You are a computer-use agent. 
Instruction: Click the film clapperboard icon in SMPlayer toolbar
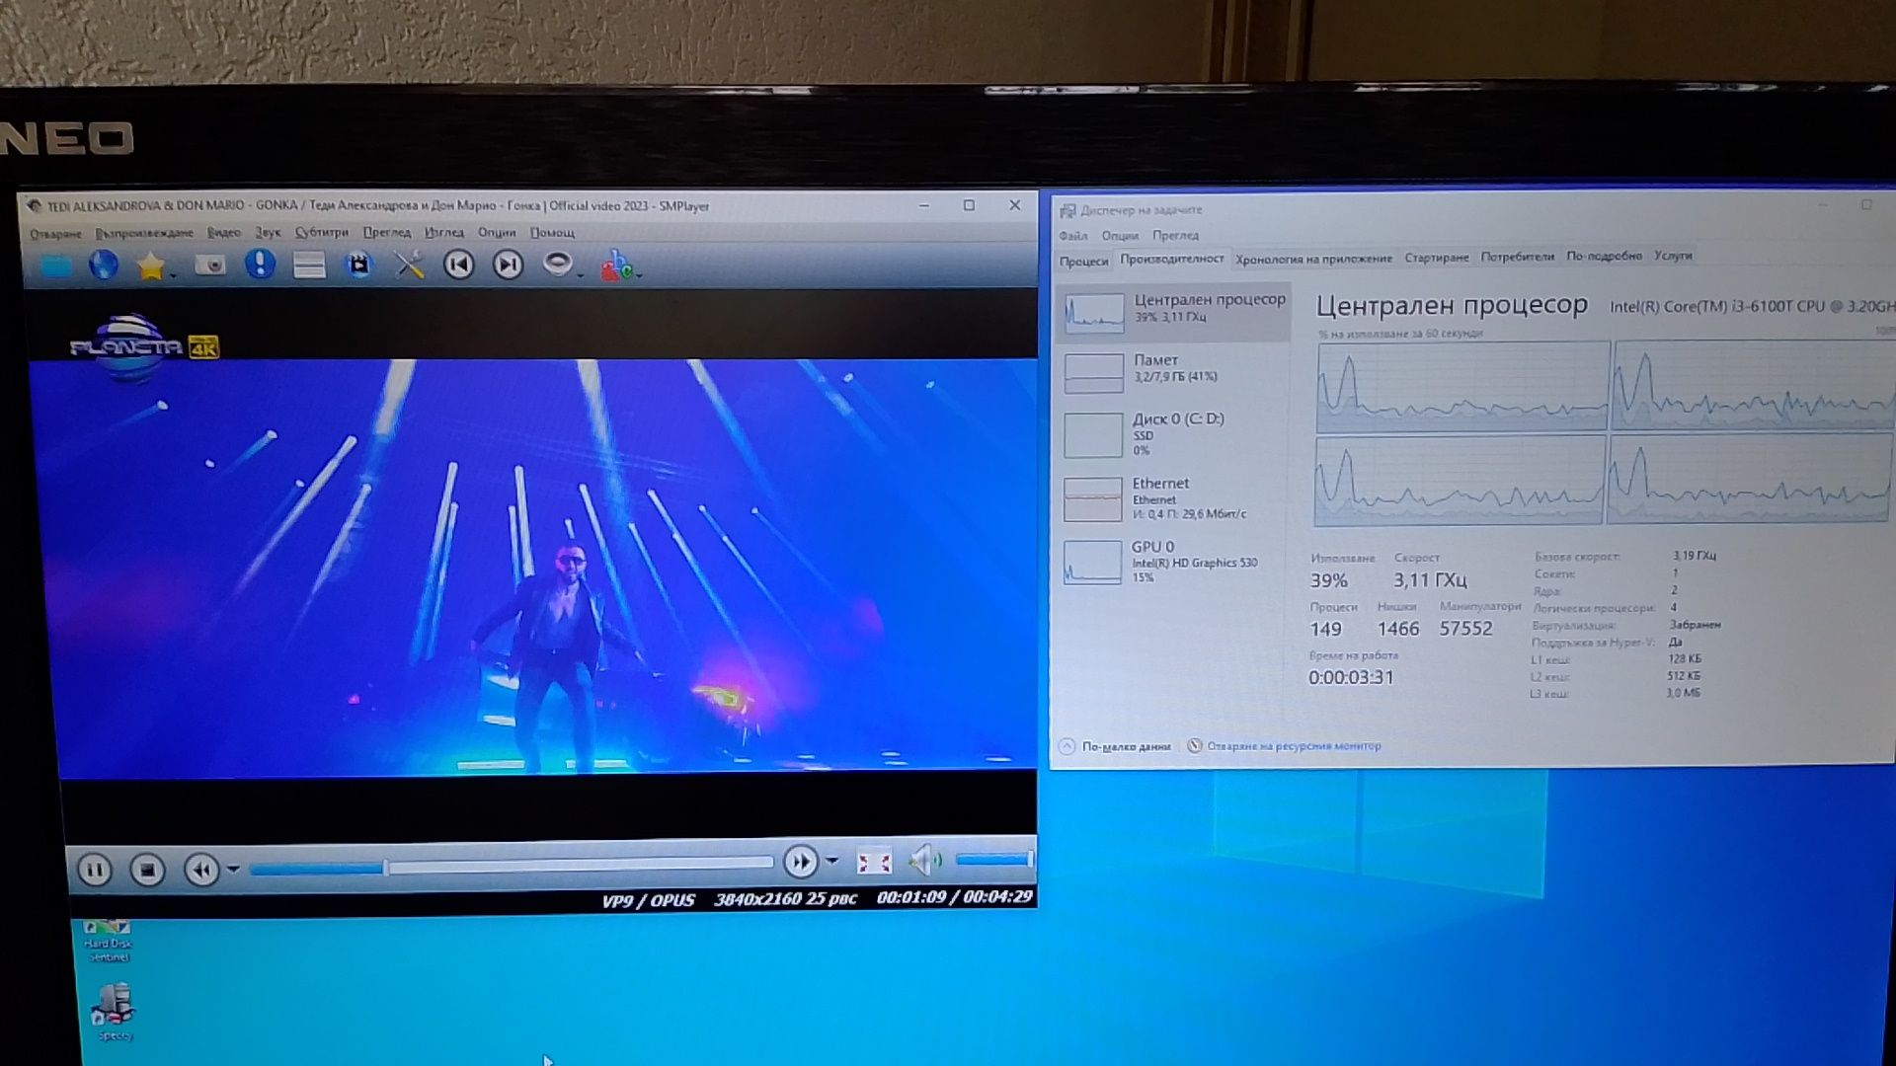click(358, 265)
